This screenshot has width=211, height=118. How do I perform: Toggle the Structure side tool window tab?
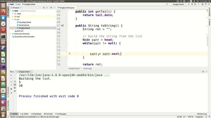pyautogui.click(x=8, y=92)
